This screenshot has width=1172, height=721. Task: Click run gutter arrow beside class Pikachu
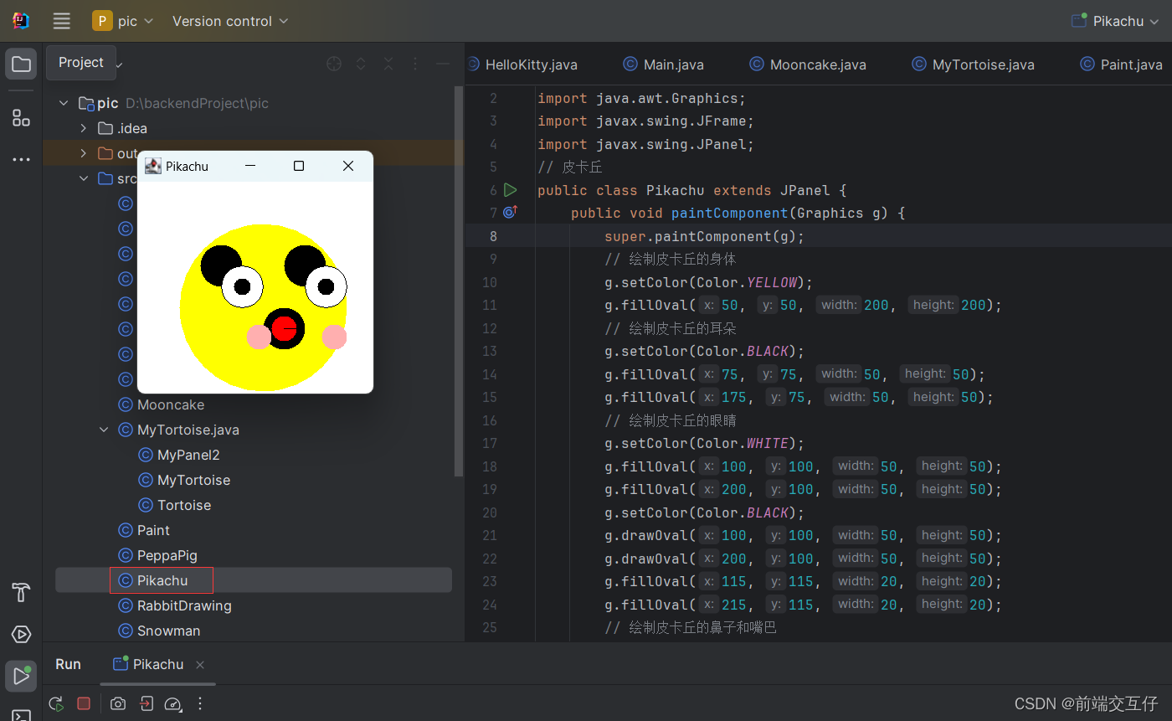click(x=511, y=190)
